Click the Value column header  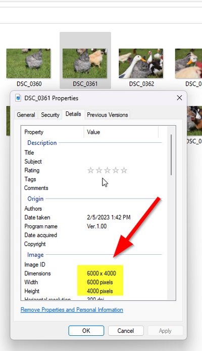(121, 132)
